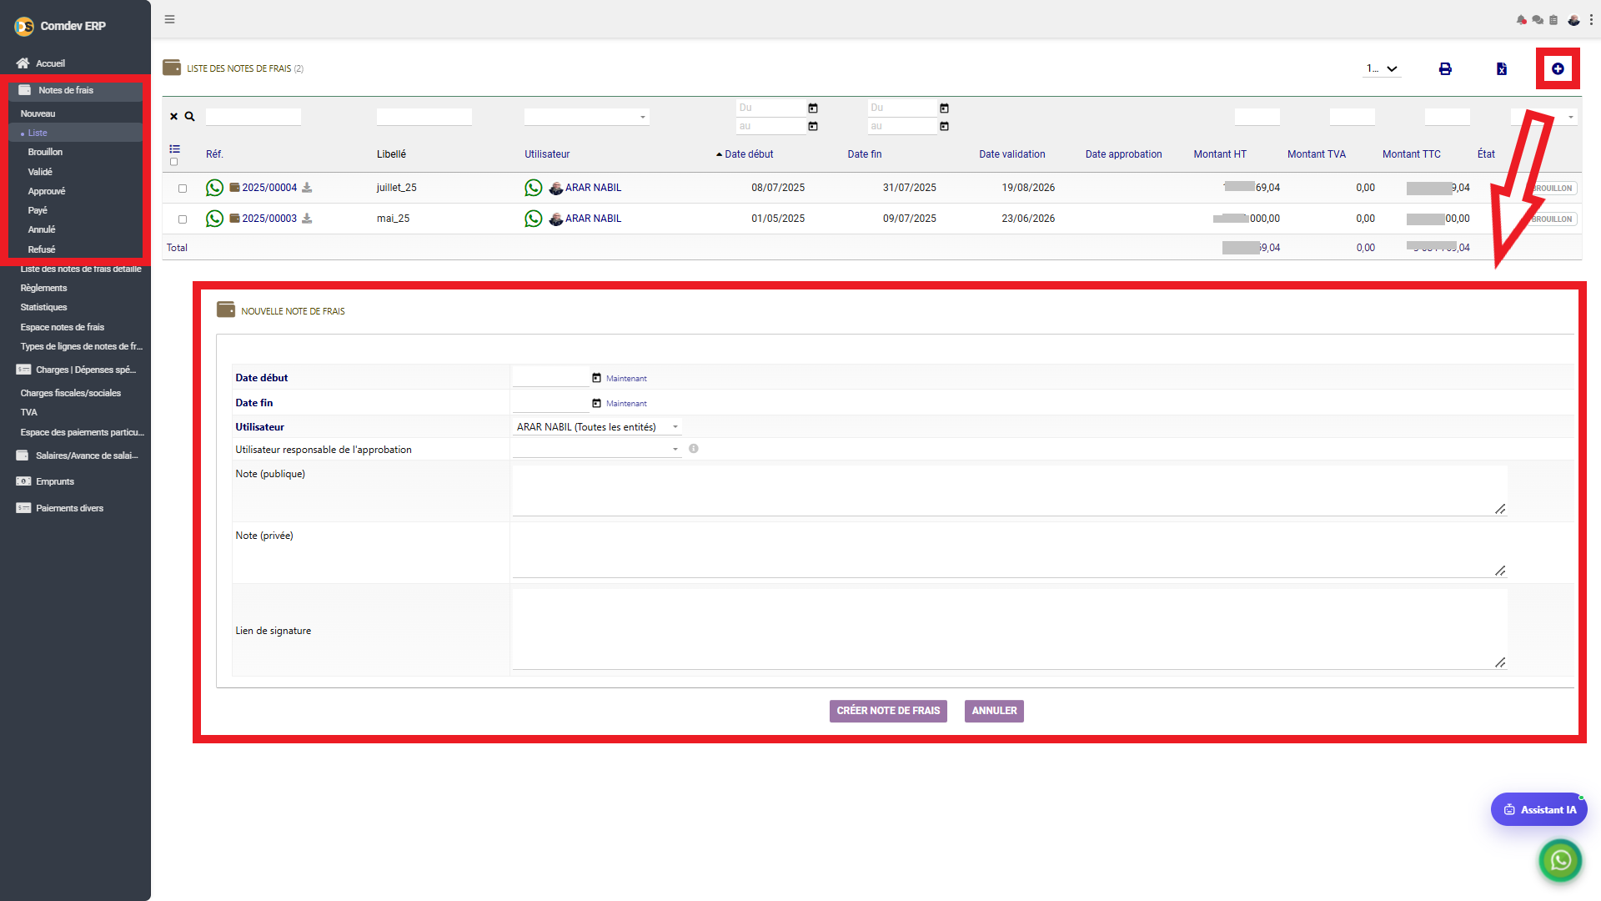Click the plus icon to add a note

[x=1558, y=68]
